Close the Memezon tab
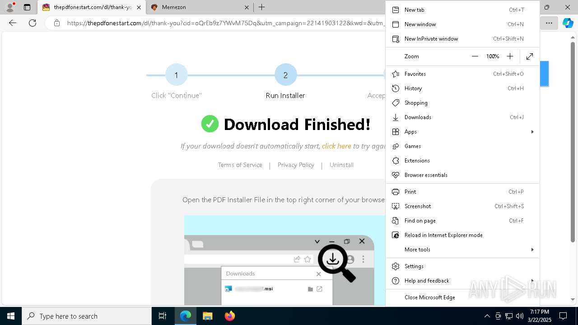The image size is (578, 325). coord(247,7)
